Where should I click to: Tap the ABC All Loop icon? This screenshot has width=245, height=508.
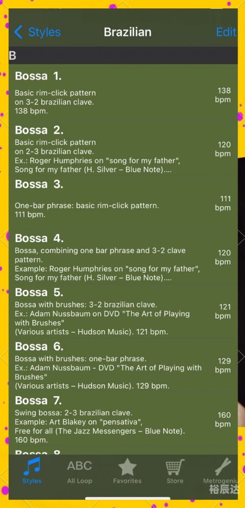[x=79, y=466]
